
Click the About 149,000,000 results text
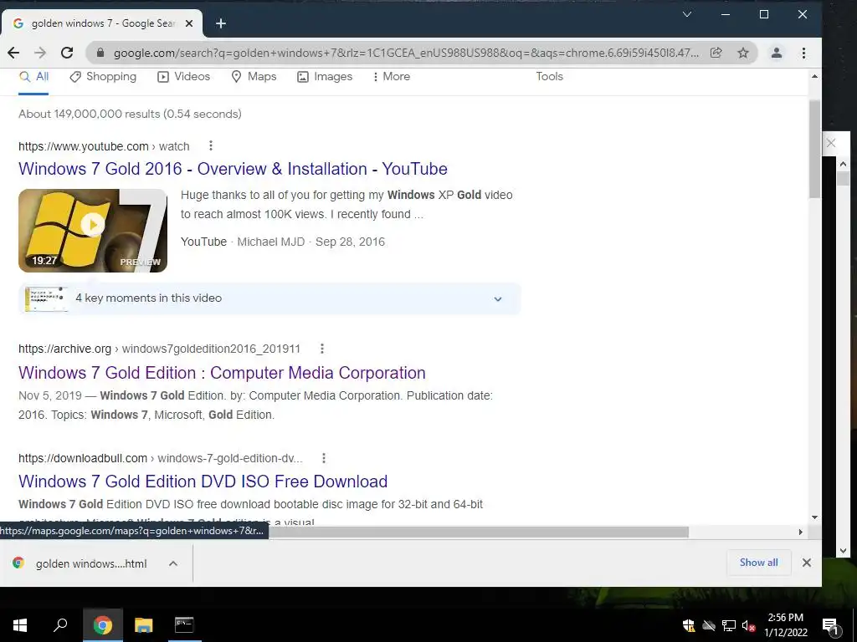[130, 114]
